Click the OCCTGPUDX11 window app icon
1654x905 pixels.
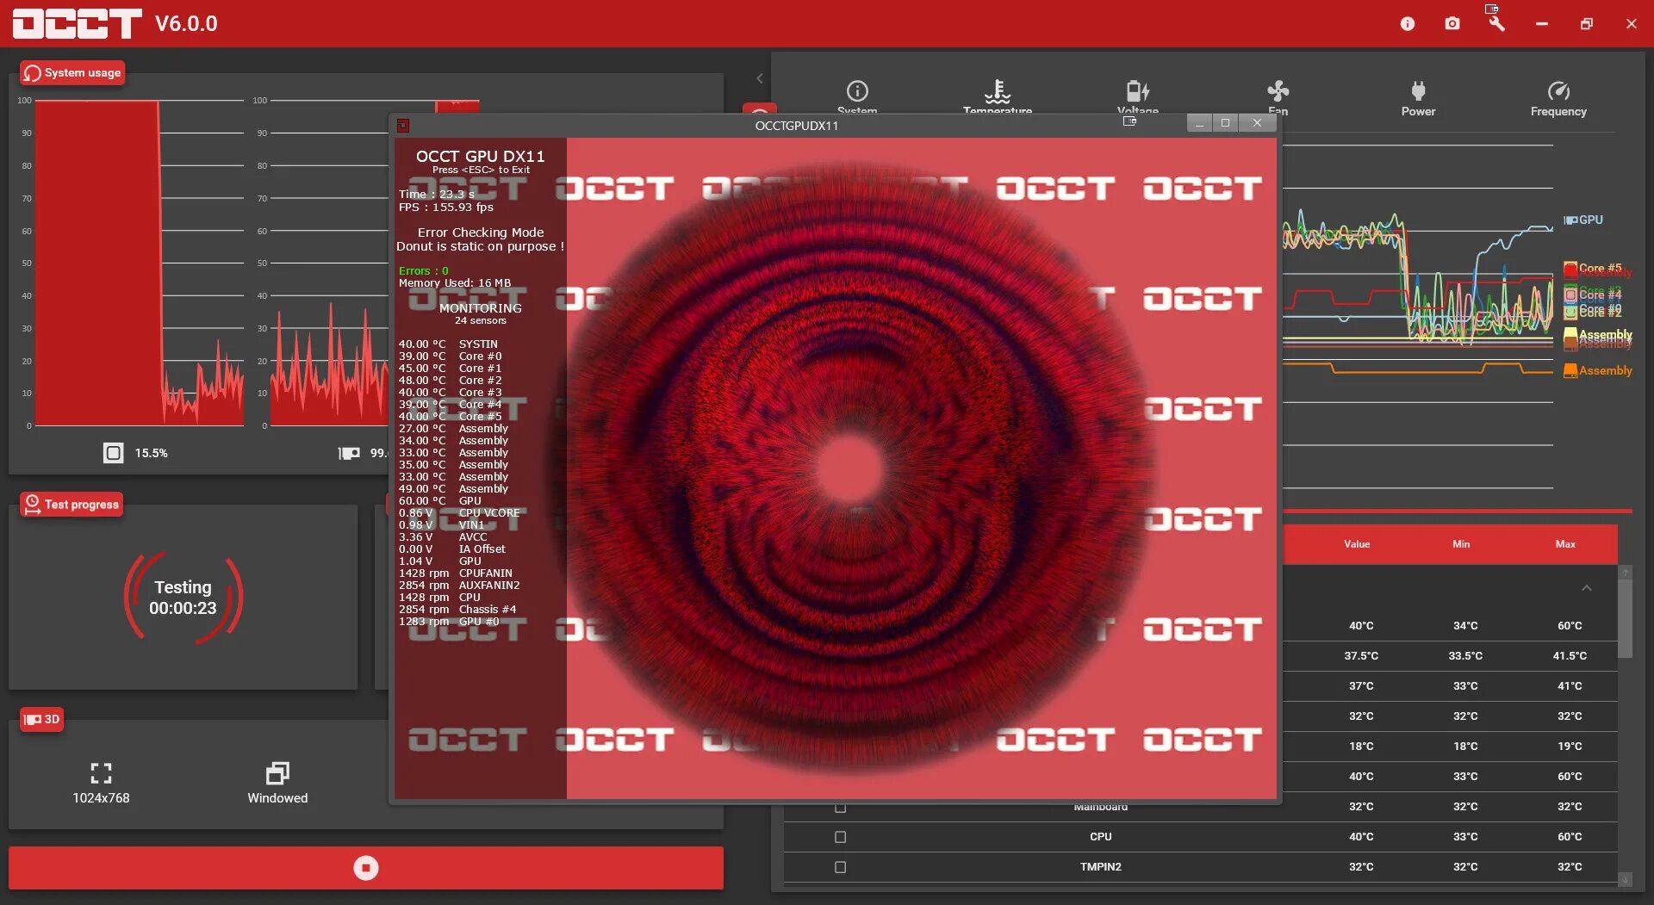click(x=402, y=126)
